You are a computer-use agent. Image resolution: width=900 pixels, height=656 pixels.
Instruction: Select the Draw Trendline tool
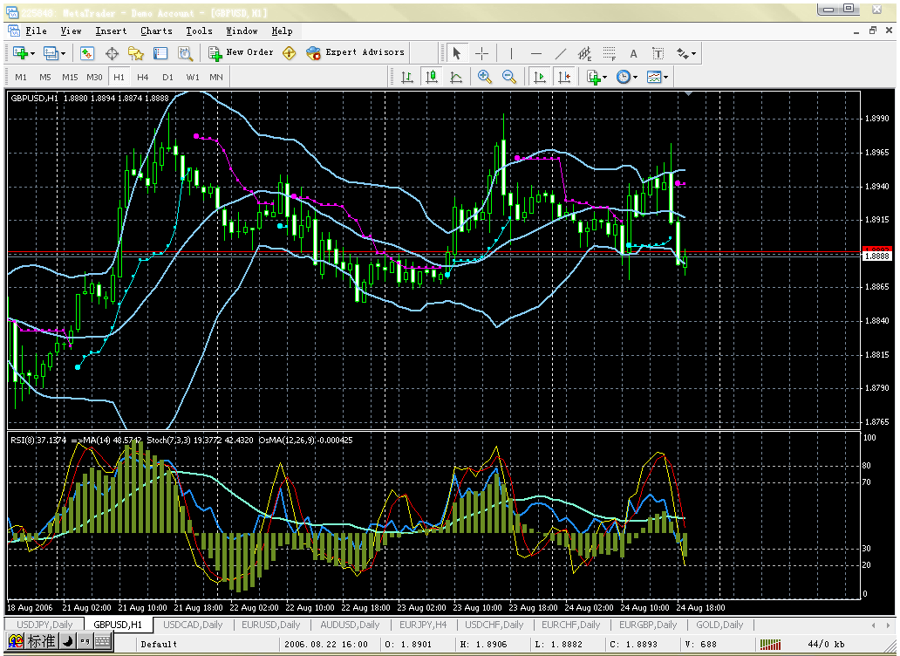click(x=560, y=53)
